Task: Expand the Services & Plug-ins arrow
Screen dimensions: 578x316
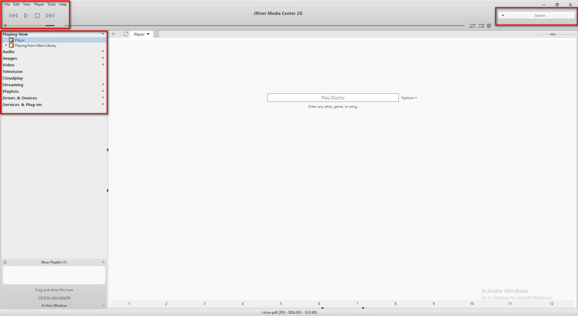Action: pyautogui.click(x=103, y=105)
